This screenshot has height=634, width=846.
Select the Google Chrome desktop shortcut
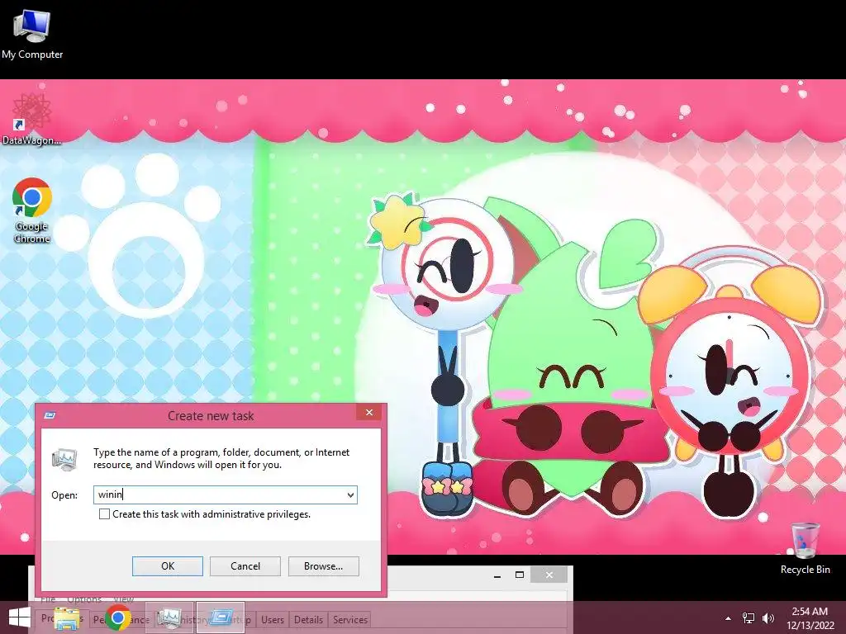pyautogui.click(x=32, y=211)
